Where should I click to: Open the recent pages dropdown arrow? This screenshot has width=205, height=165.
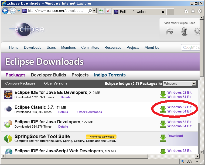point(19,11)
